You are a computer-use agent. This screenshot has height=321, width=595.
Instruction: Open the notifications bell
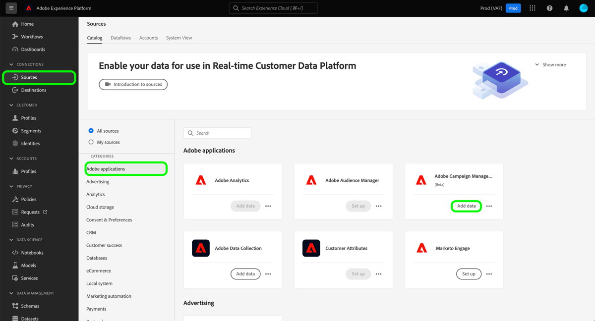(566, 8)
